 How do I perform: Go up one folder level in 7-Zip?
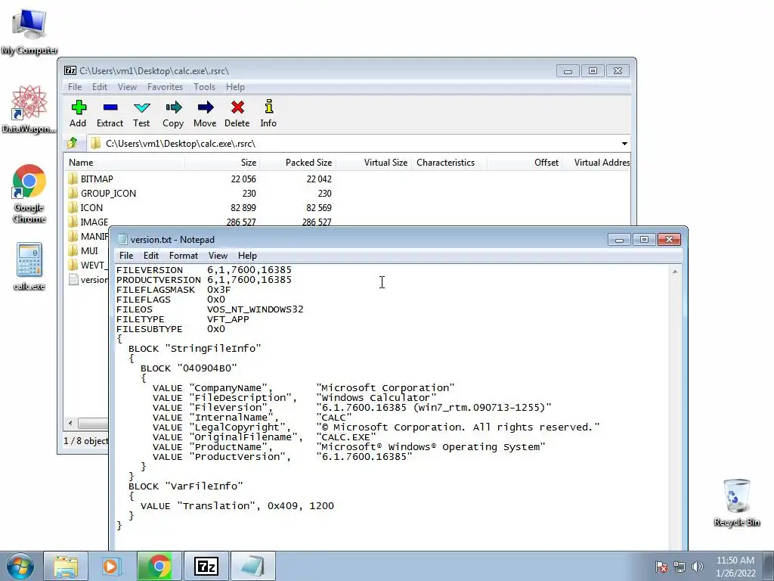click(x=73, y=143)
